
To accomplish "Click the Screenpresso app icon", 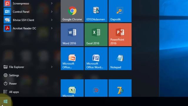I will tap(7, 4).
